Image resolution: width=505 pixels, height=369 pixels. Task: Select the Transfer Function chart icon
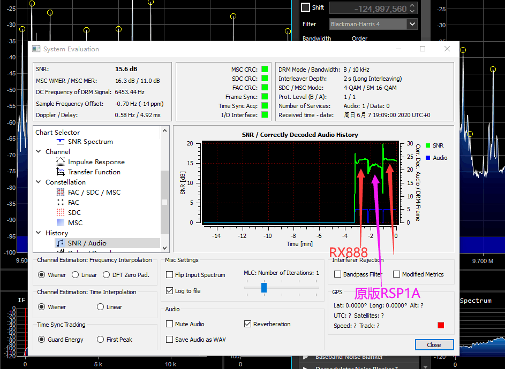point(61,172)
